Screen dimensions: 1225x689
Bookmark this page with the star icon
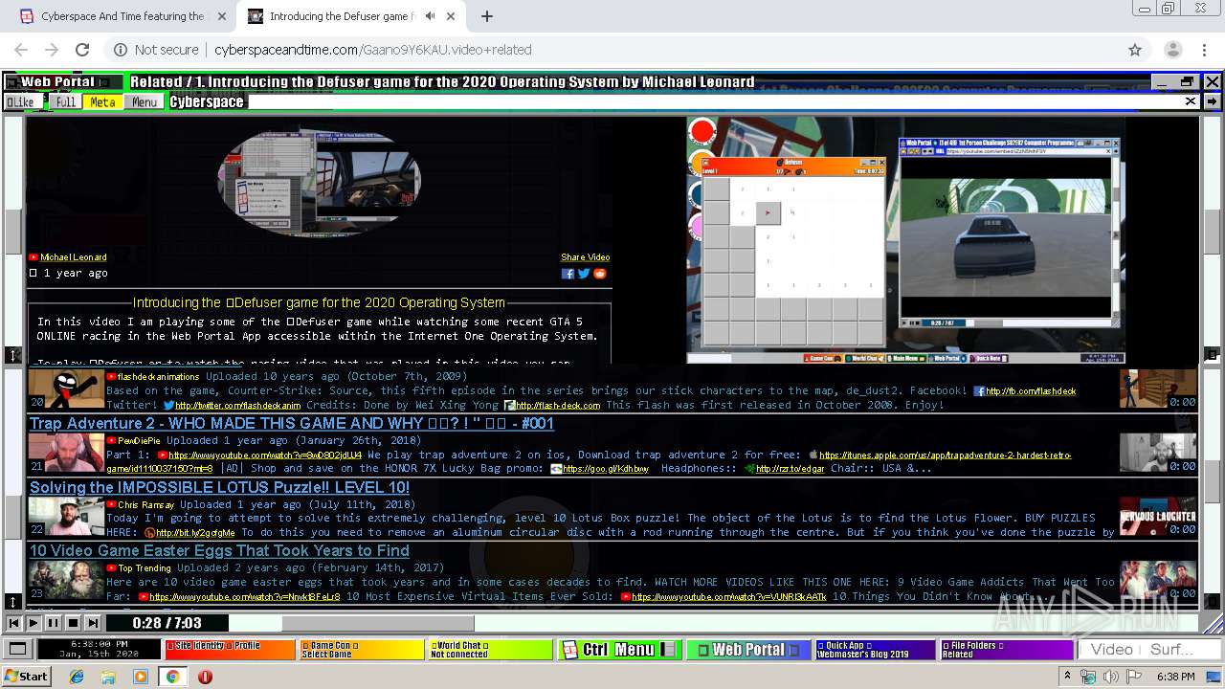point(1135,50)
